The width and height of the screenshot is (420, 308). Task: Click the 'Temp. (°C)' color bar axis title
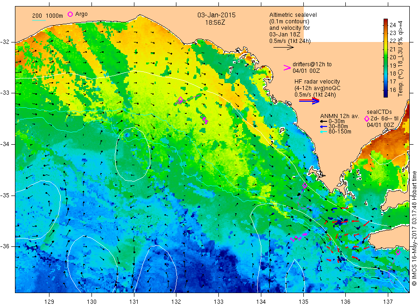400,83
